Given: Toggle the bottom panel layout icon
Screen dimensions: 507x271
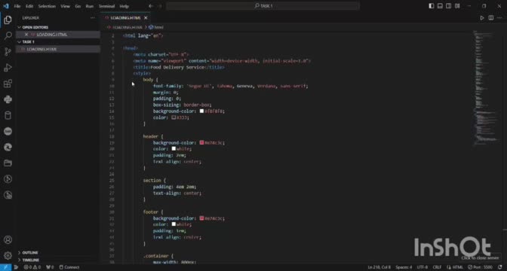Looking at the screenshot, I should (440, 6).
